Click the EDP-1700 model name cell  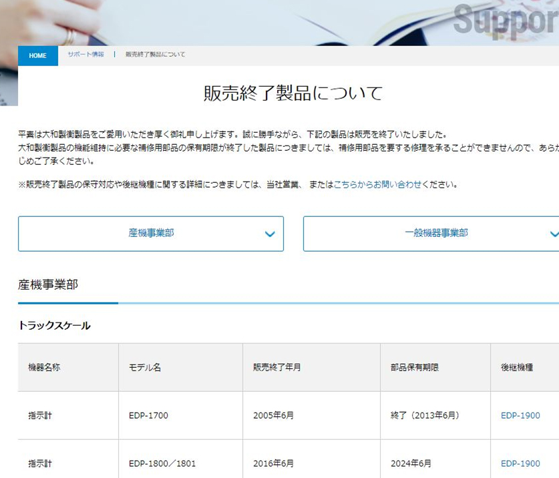click(148, 415)
